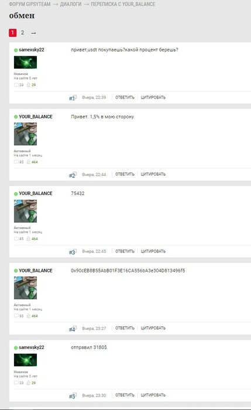Open message #3 permalink icon

coord(73,251)
